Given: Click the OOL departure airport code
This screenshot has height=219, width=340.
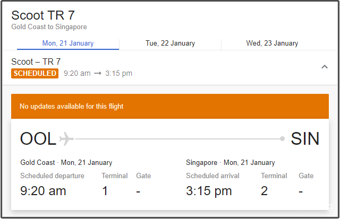Looking at the screenshot, I should (38, 139).
